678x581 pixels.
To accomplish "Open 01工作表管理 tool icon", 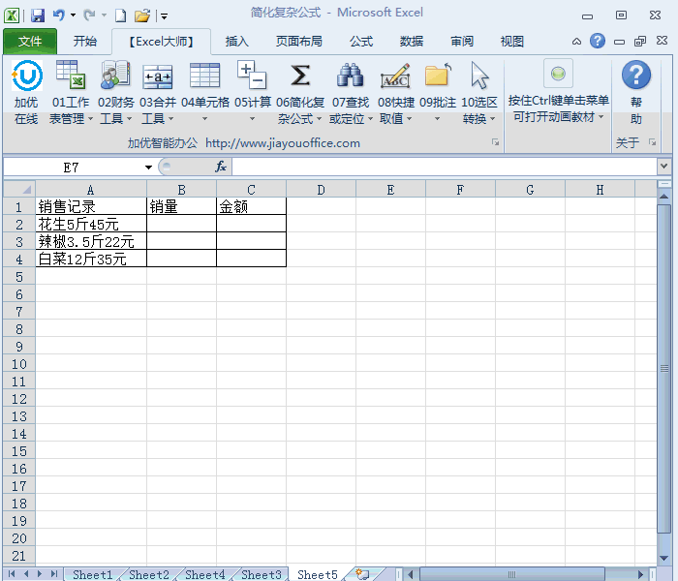I will tap(71, 75).
